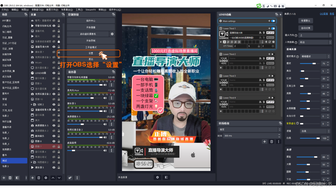Click the 开始录制 button

[x=91, y=41]
